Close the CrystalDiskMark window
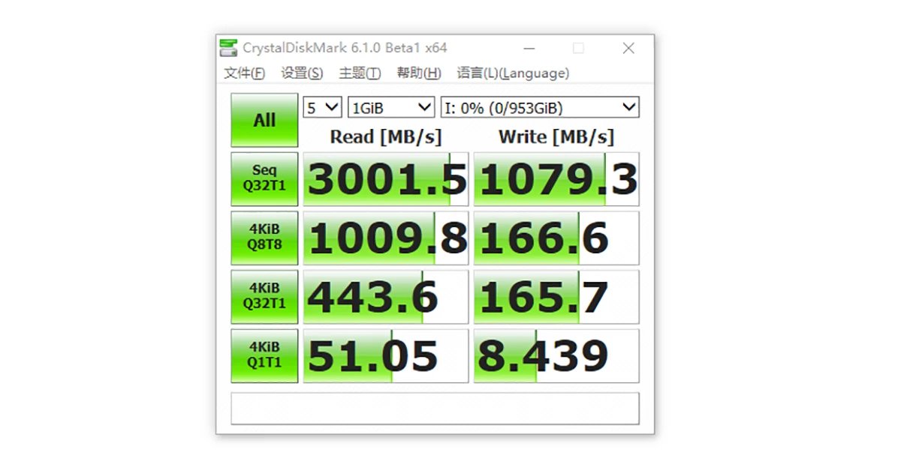Viewport: 901px width, 461px height. coord(628,48)
